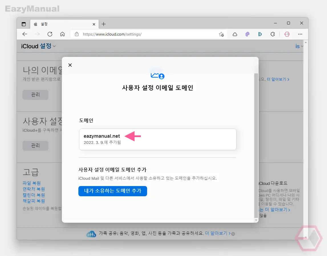Screen dimensions: 327x256
Task: Go back to previous page in browser
Action: 25,34
